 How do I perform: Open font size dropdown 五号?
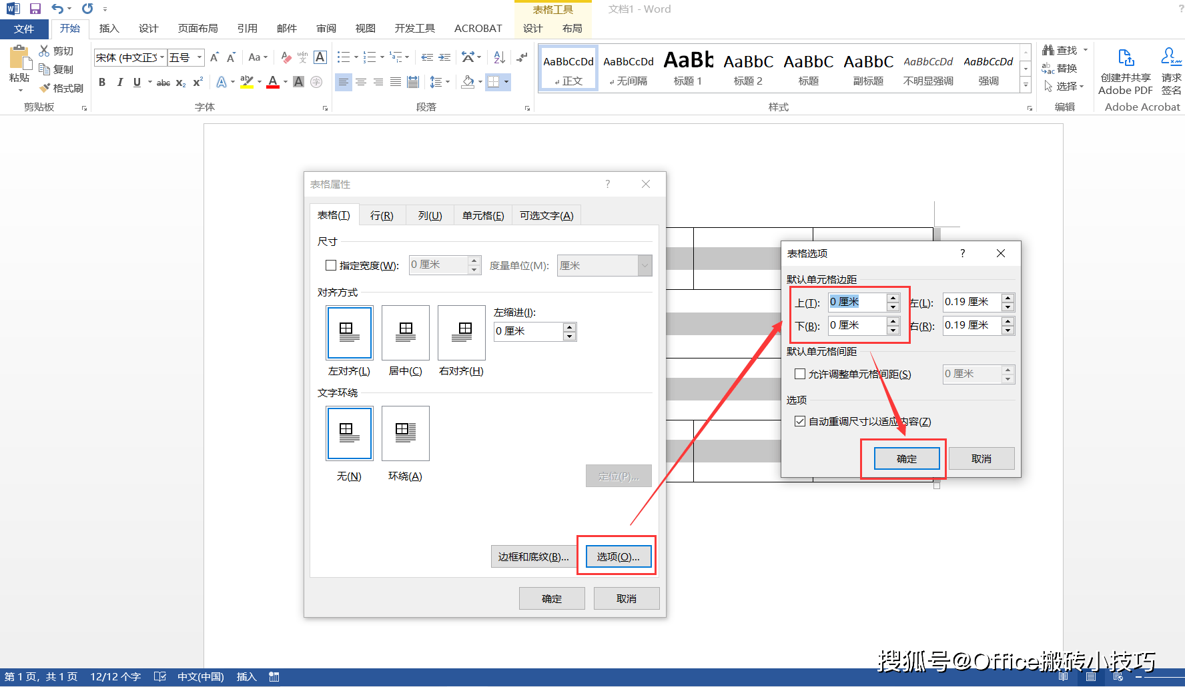pos(199,57)
